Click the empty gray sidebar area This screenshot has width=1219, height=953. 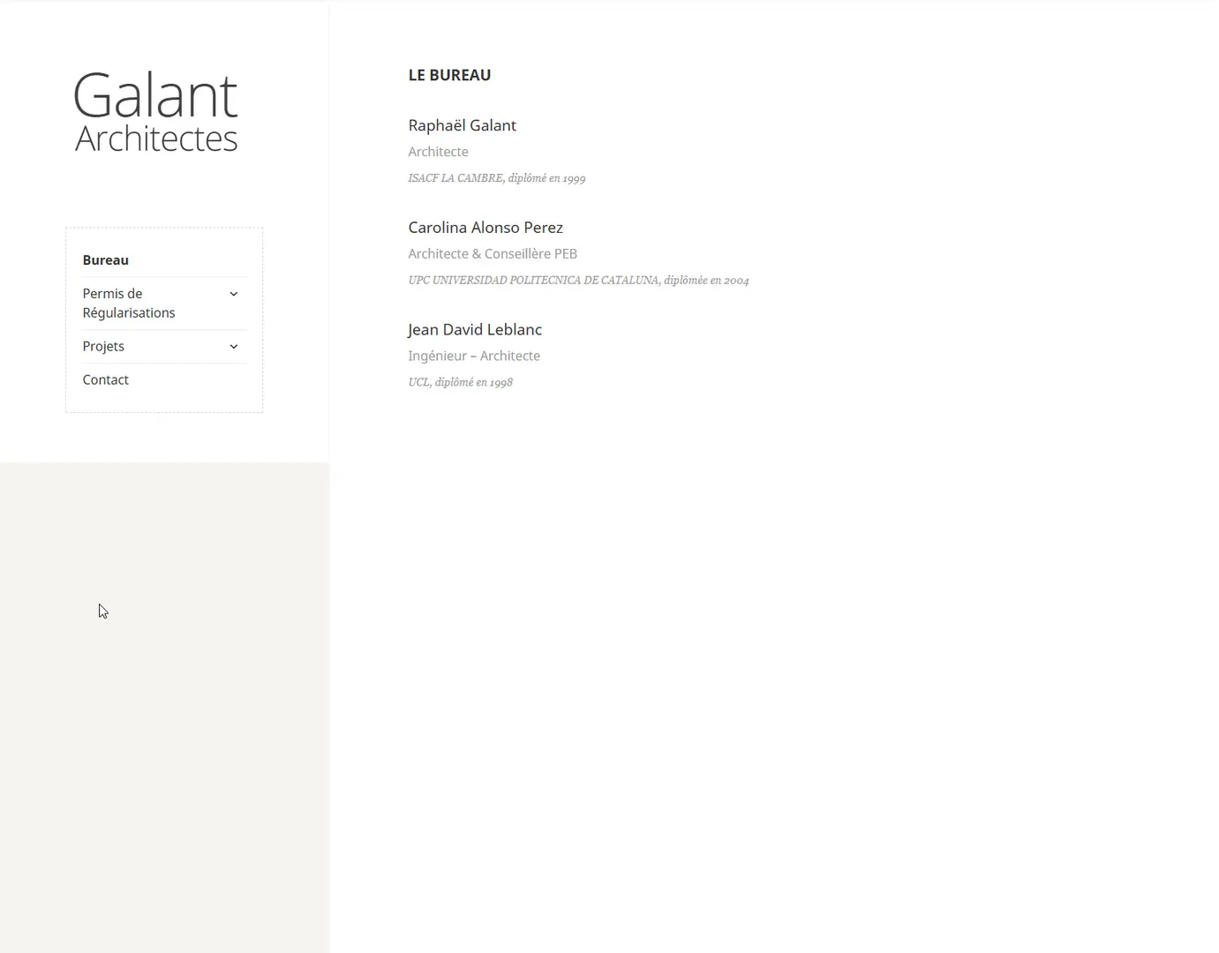pyautogui.click(x=164, y=706)
